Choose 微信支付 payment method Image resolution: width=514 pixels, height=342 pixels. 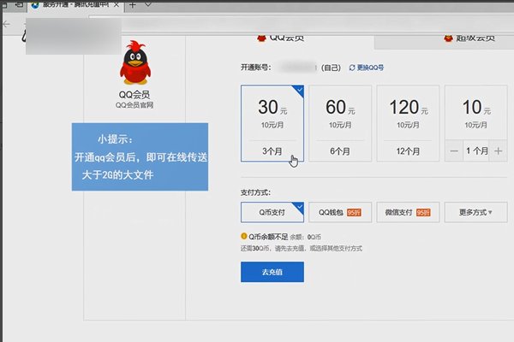408,212
